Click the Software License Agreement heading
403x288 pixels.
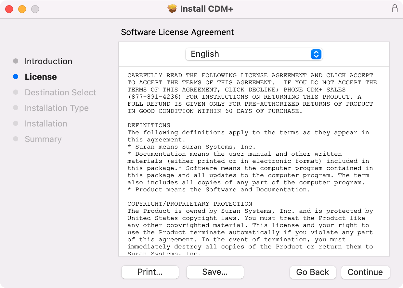point(177,32)
